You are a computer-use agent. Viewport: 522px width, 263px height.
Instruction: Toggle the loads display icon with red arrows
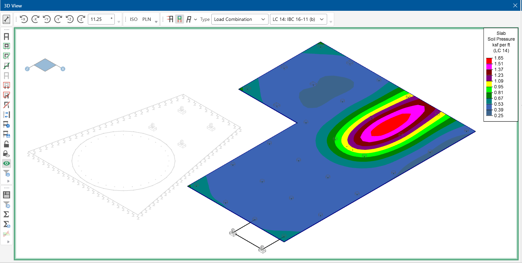pos(170,19)
